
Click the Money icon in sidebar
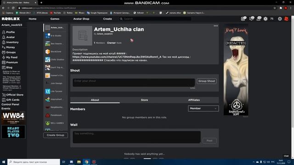[4, 47]
